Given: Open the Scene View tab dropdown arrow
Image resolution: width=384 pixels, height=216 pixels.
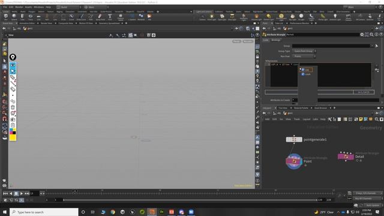Looking at the screenshot, I should coord(16,23).
